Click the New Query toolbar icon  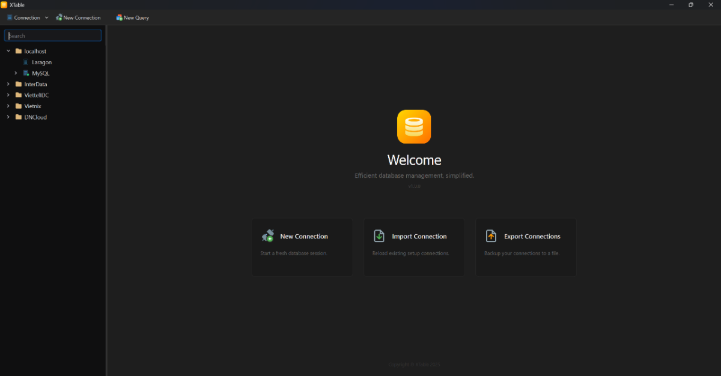click(118, 17)
